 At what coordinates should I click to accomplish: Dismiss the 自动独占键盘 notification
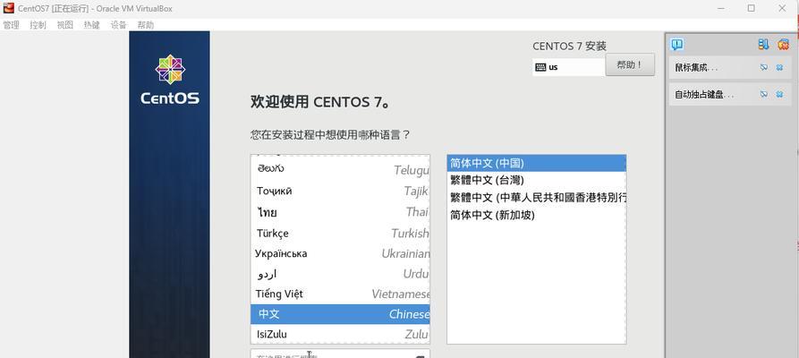(x=779, y=94)
